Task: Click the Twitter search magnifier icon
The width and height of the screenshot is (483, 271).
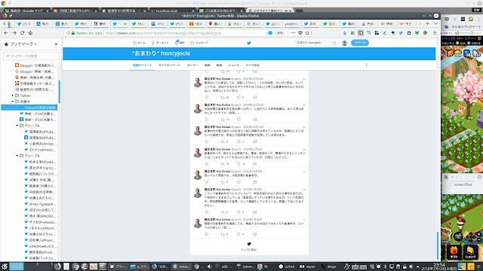Action: pyautogui.click(x=334, y=43)
